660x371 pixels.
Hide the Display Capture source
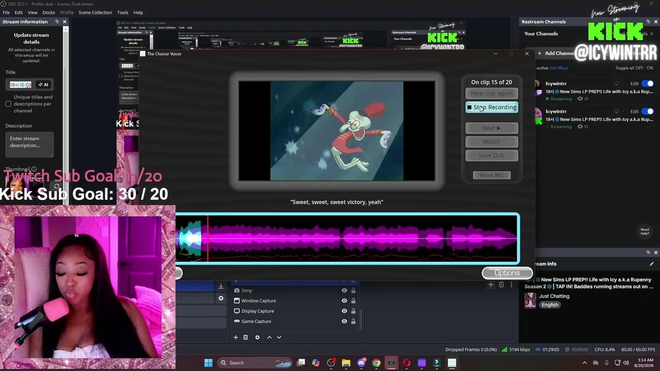[344, 311]
